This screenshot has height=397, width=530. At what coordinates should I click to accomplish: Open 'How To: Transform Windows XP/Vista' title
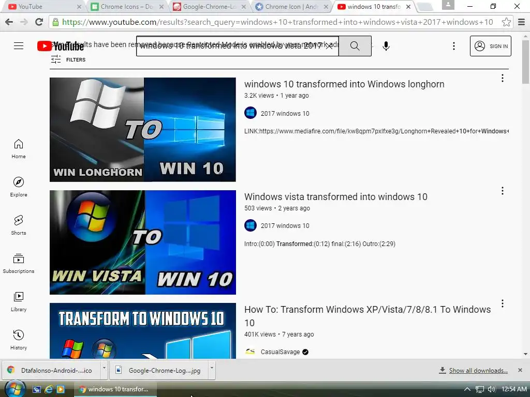tap(367, 316)
